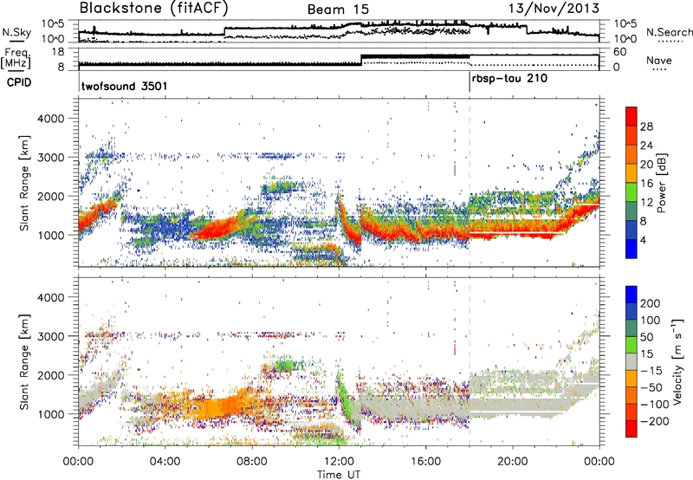Click the '200' tick on the Velocity scale
The width and height of the screenshot is (693, 480).
pos(651,303)
